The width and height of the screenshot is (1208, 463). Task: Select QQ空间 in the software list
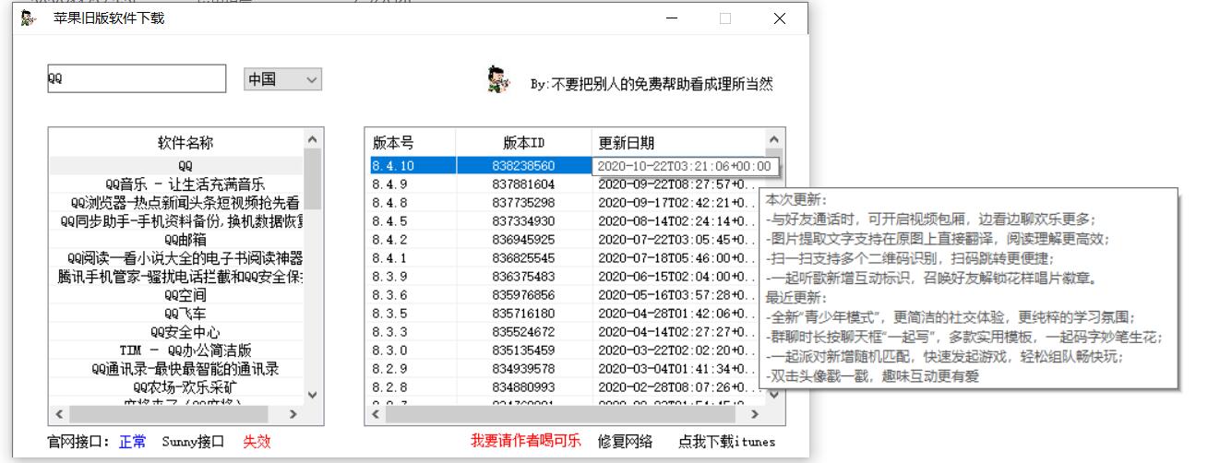click(176, 294)
